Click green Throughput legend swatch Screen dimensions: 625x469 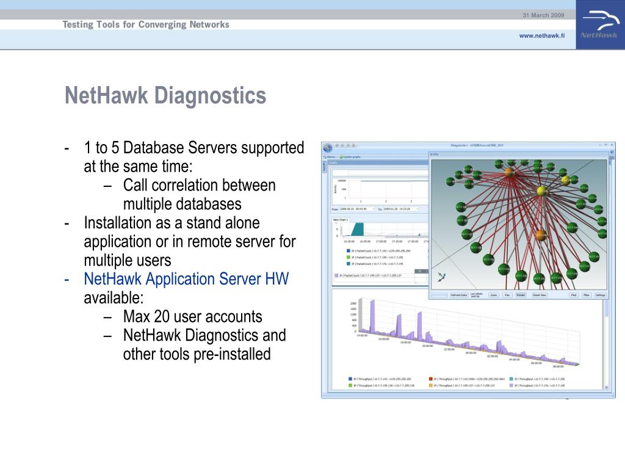(350, 386)
